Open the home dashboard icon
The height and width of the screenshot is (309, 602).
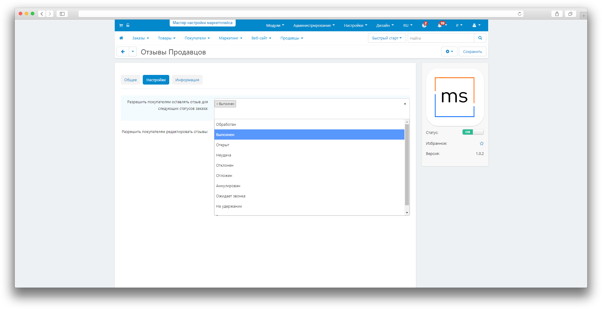(121, 38)
